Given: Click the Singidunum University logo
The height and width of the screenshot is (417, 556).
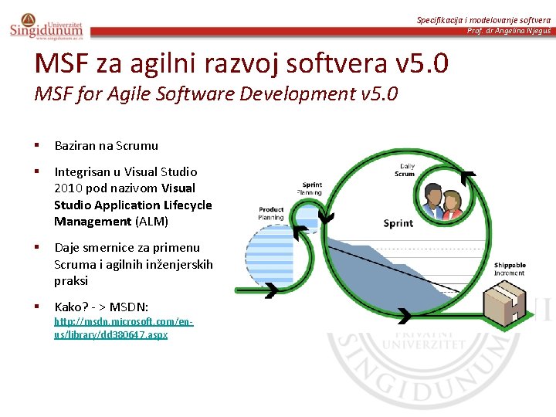Looking at the screenshot, I should (x=46, y=27).
